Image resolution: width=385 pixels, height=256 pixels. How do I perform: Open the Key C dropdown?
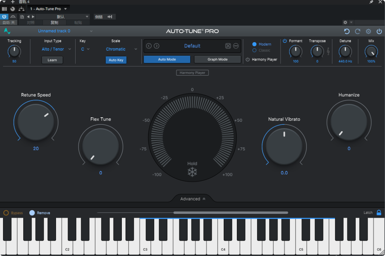[85, 49]
